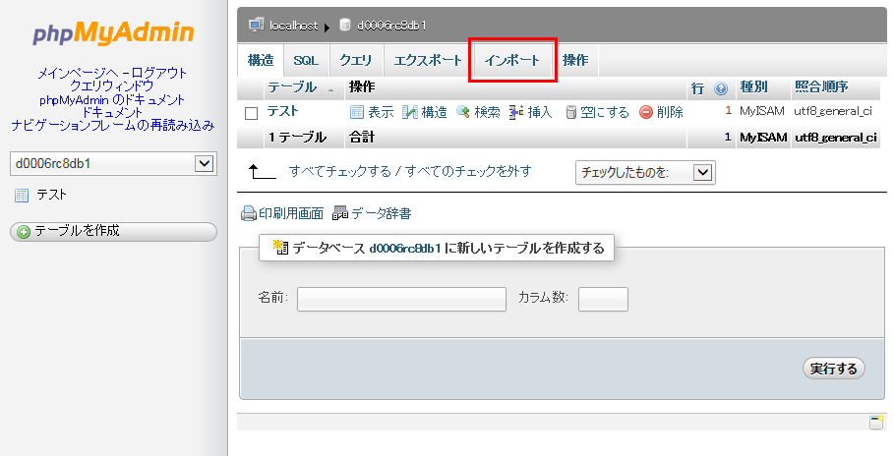Screen dimensions: 894x456
Task: Click the d0006rc8db1 breadcrumb link
Action: [391, 26]
